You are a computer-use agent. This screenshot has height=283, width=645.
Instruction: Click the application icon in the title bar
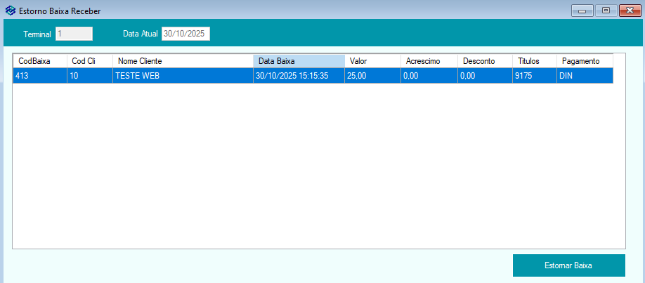pos(10,11)
